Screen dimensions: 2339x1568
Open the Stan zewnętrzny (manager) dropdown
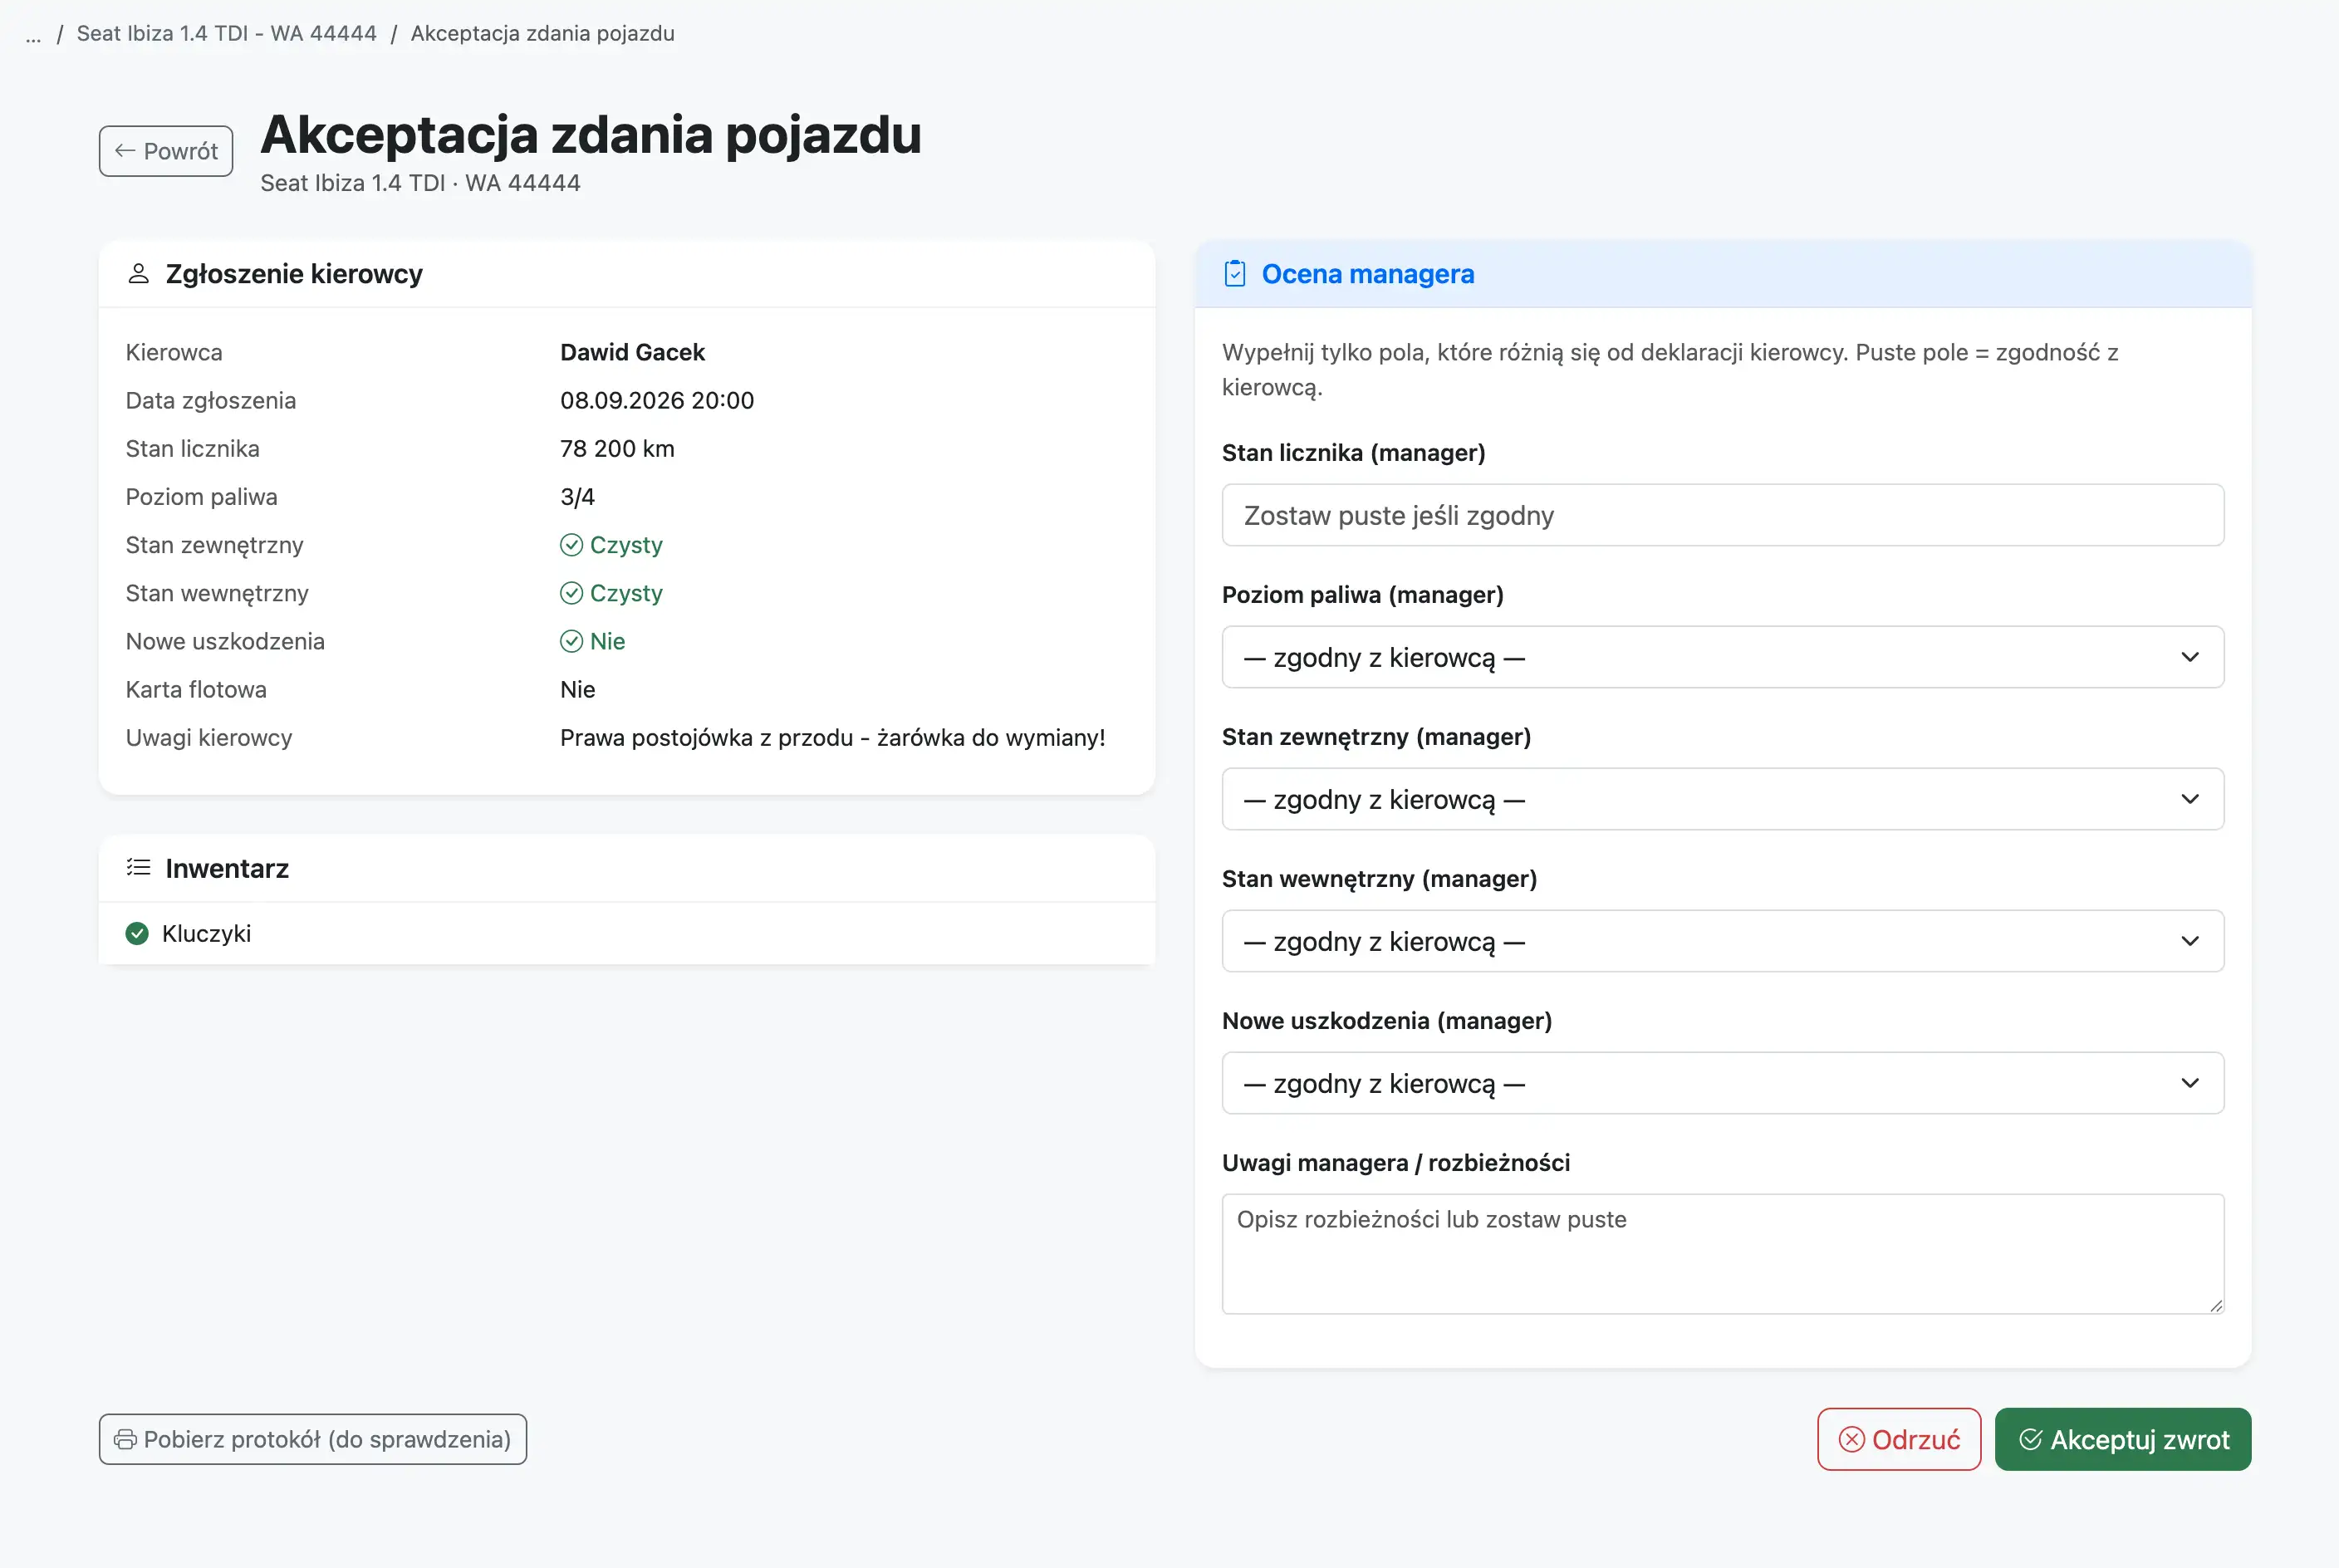coord(1722,799)
